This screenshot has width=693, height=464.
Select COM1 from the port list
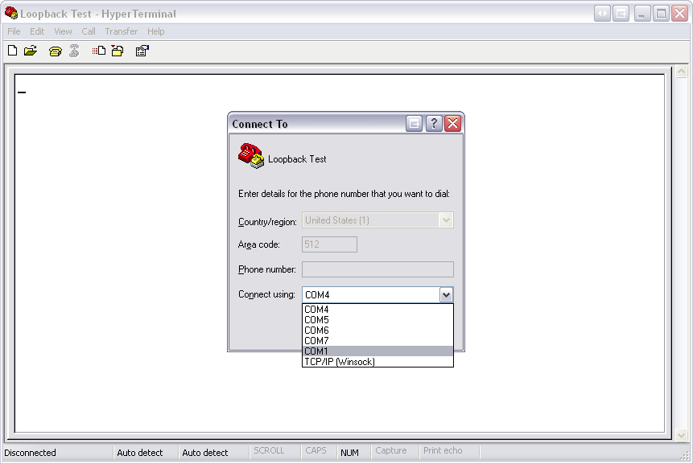[377, 351]
